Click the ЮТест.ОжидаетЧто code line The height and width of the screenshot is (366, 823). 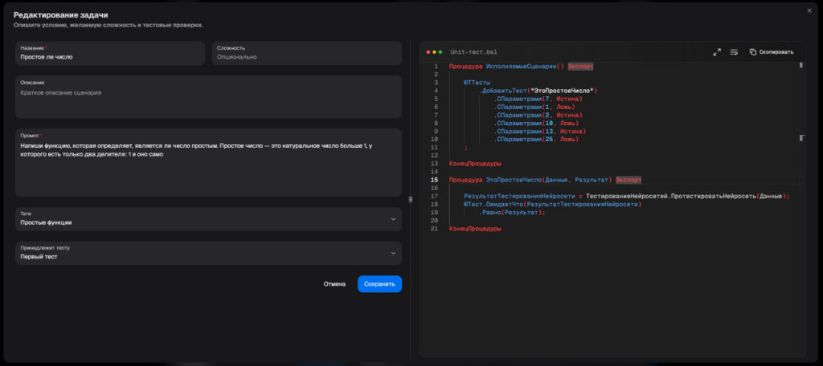point(553,205)
